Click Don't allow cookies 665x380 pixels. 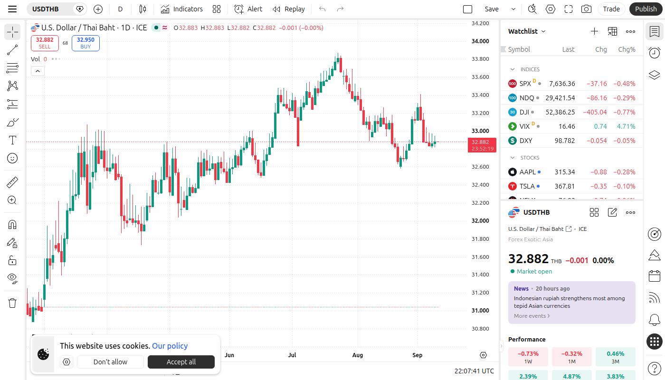click(x=110, y=362)
